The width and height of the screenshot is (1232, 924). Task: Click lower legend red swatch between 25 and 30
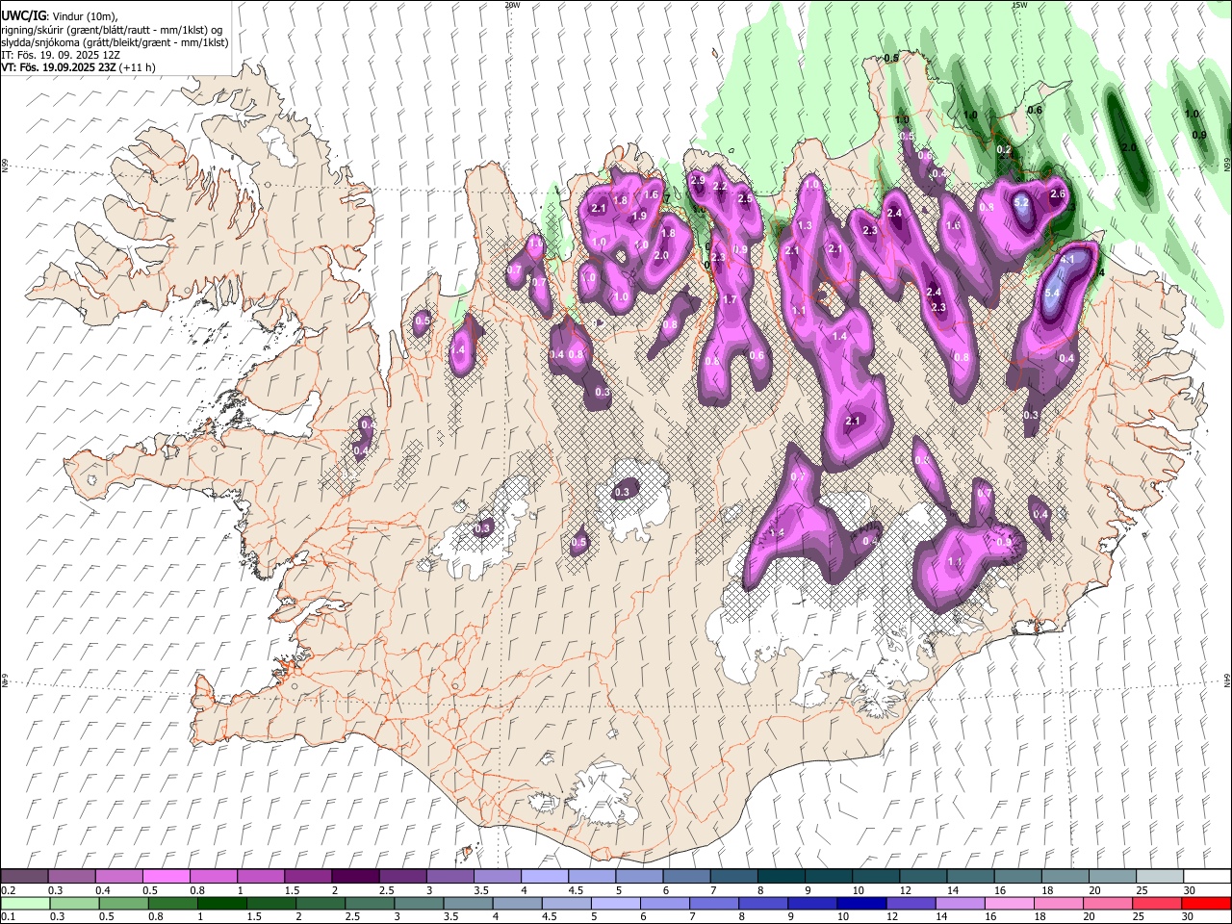(x=1156, y=903)
